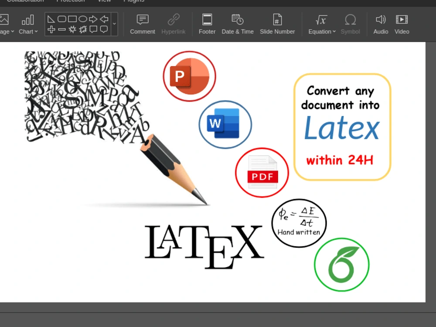Screen dimensions: 436x327
Task: Switch to the Collaboration tab
Action: [x=25, y=1]
